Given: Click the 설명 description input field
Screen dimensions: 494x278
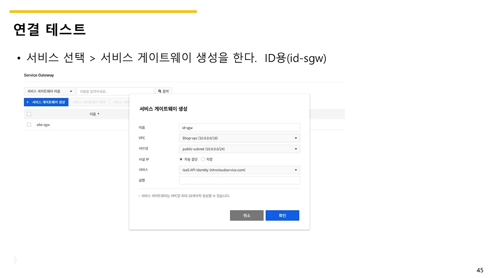Looking at the screenshot, I should coord(239,180).
